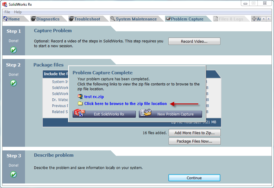Screen dimensions: 274x188
Task: Click the zip file icon beside test rx.zip
Action: click(80, 97)
